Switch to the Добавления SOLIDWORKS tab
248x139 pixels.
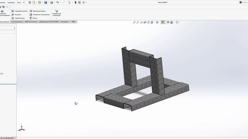point(49,22)
